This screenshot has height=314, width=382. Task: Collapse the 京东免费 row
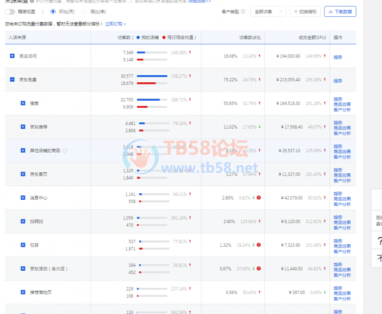(x=12, y=80)
